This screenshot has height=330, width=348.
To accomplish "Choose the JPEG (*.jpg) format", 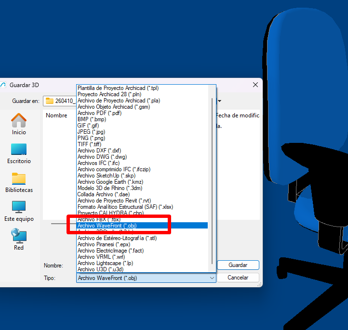I will pyautogui.click(x=142, y=132).
